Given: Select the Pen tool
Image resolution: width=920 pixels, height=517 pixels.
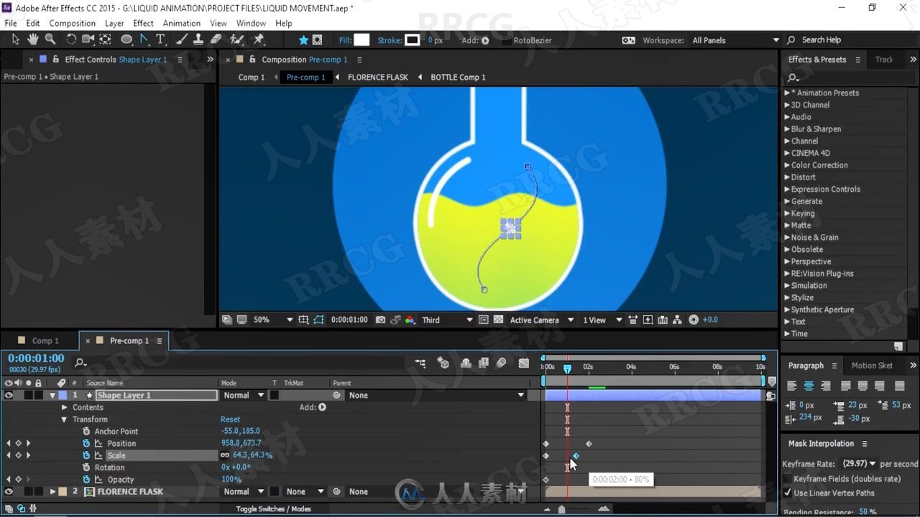Looking at the screenshot, I should 144,39.
